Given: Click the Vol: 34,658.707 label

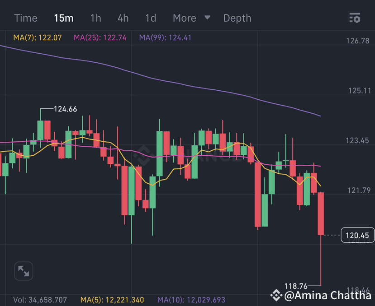Looking at the screenshot, I should (x=40, y=300).
